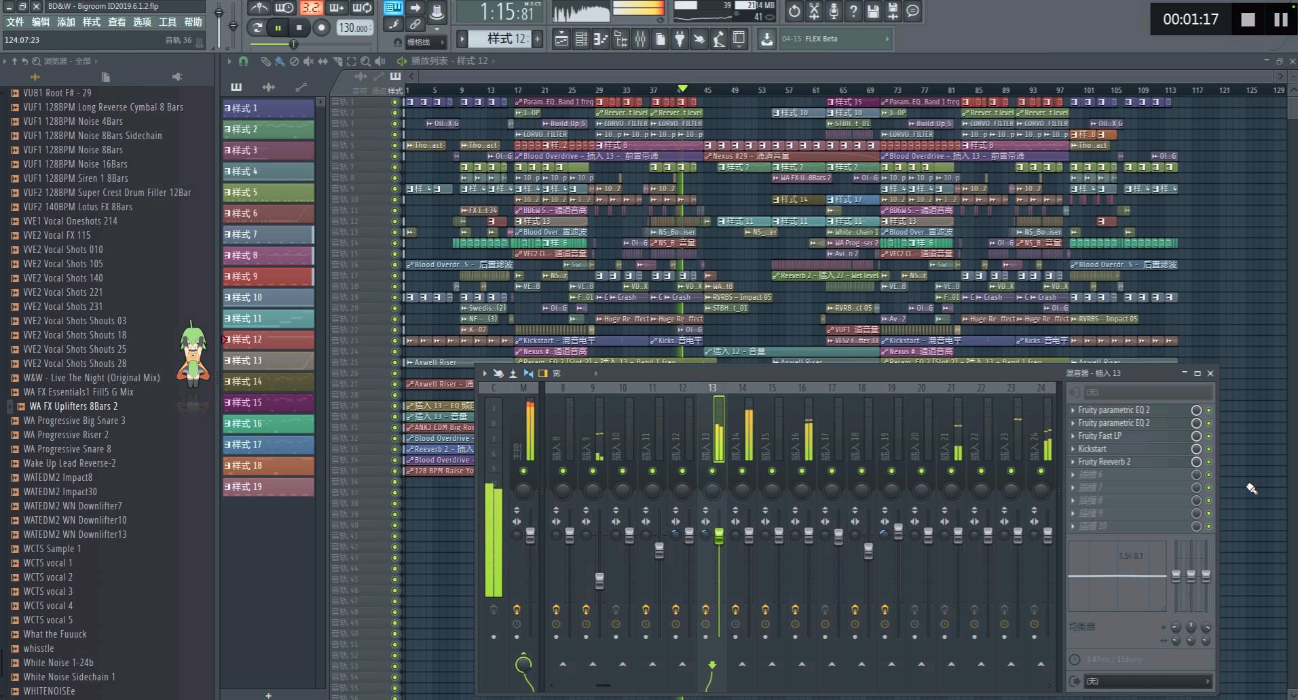Open the Playlist view from toolbar

click(561, 39)
